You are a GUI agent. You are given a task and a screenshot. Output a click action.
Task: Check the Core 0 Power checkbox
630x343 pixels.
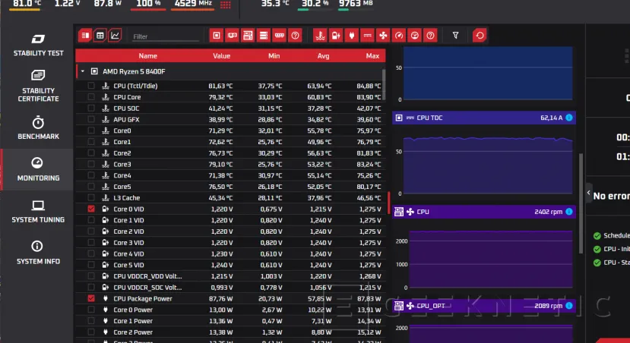pyautogui.click(x=91, y=310)
